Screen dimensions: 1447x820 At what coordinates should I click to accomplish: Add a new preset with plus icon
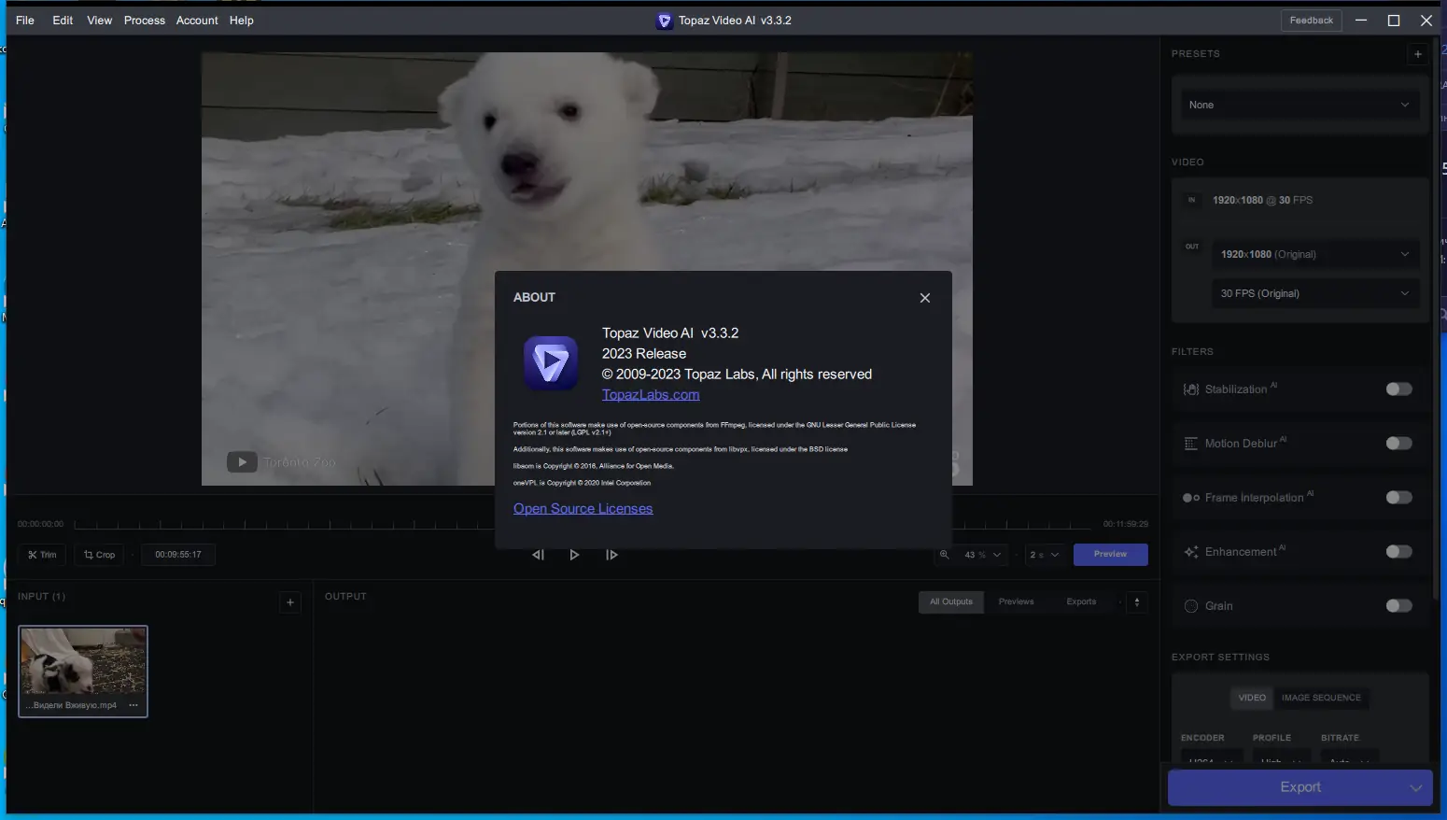tap(1418, 54)
